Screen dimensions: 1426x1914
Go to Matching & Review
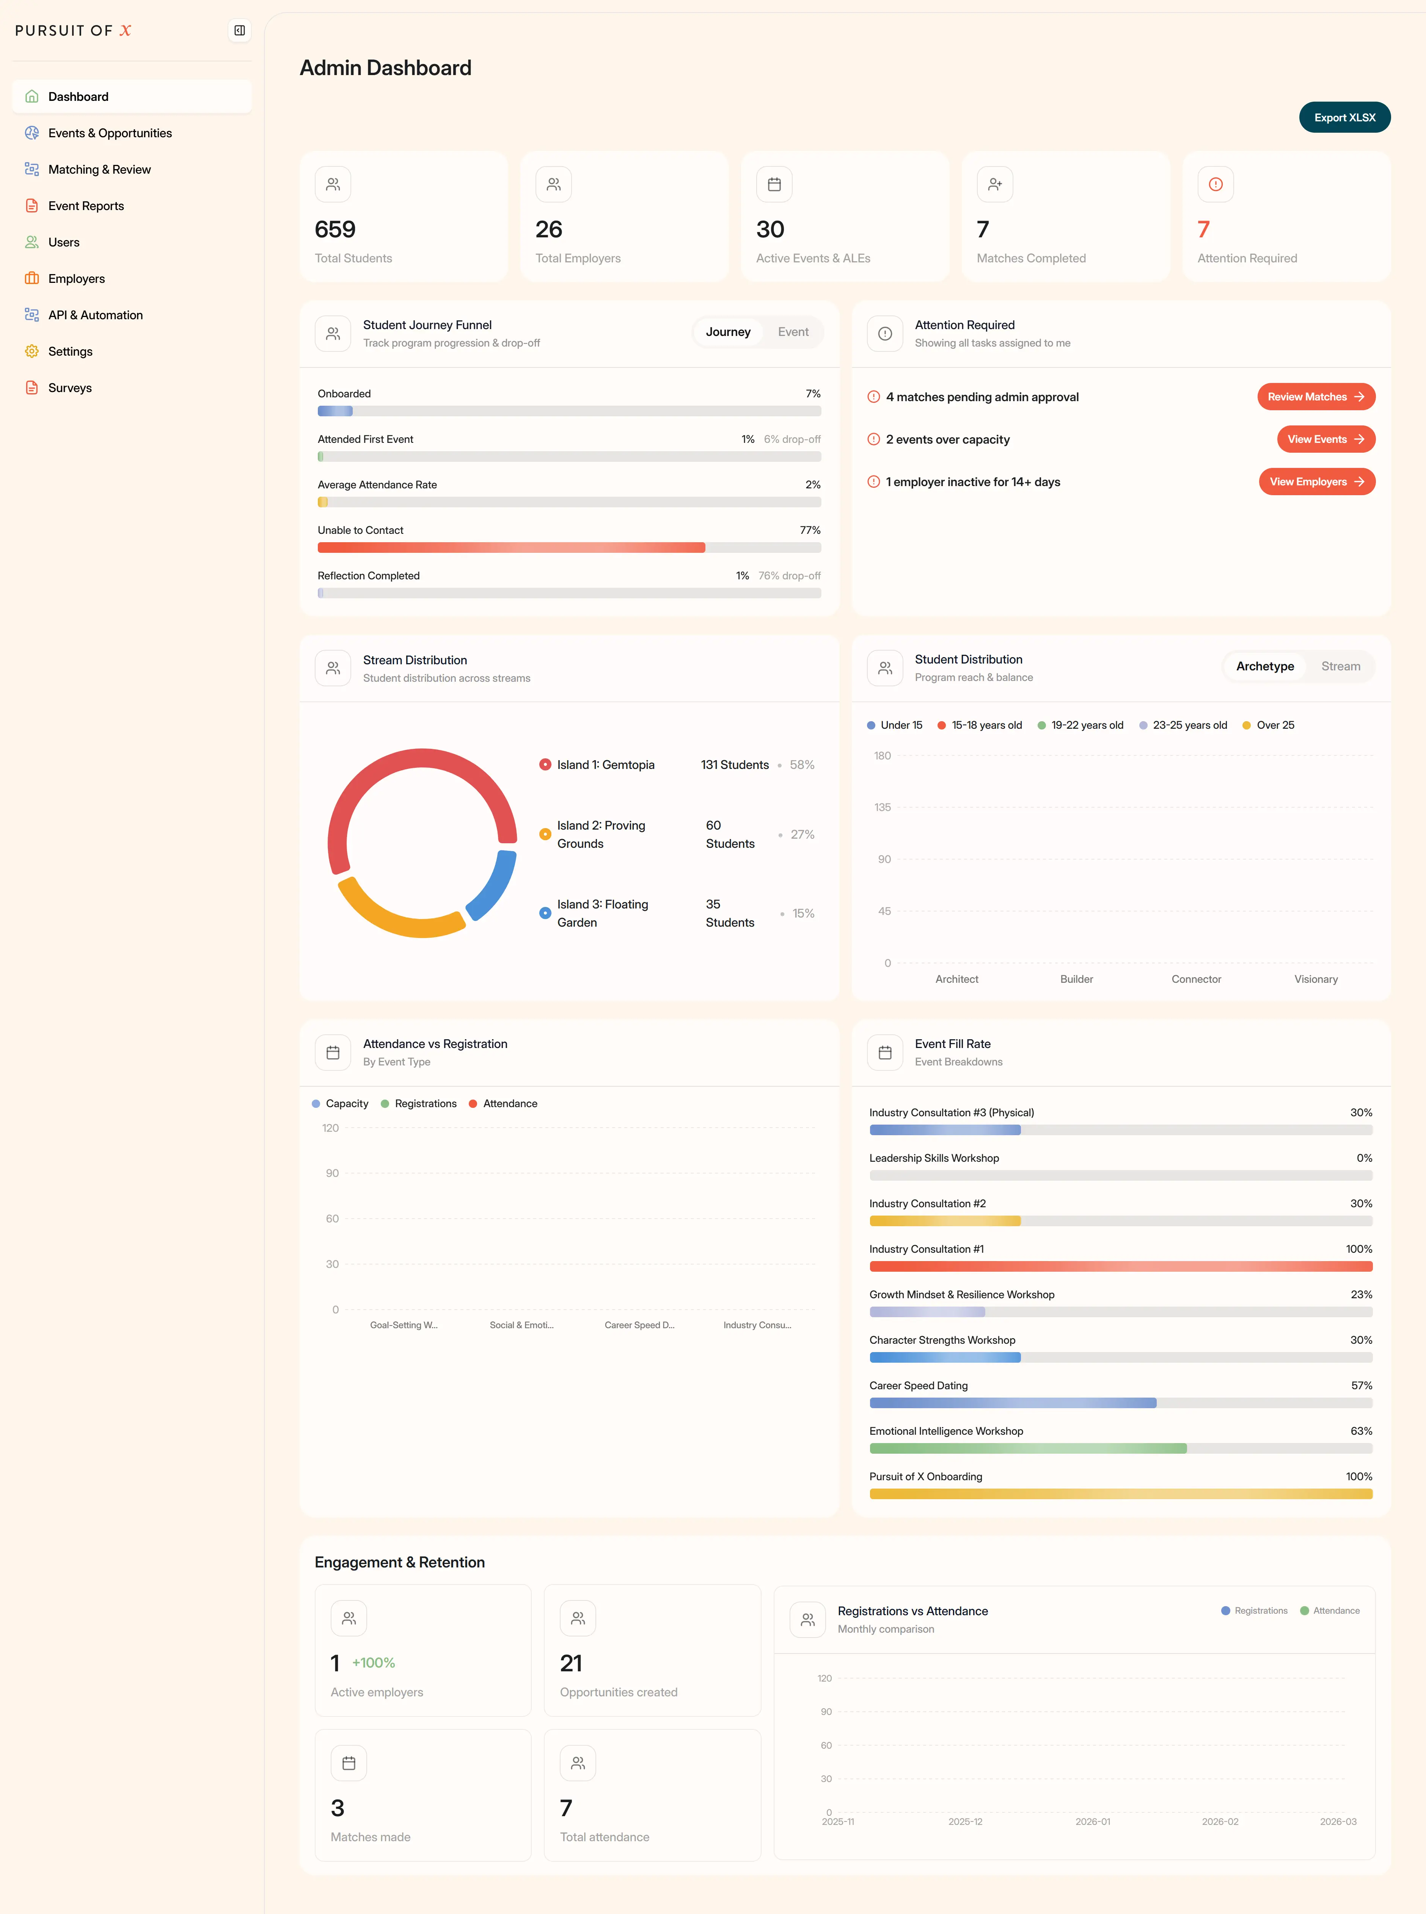(132, 169)
